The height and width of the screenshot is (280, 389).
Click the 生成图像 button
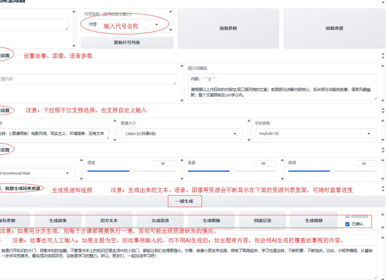(211, 221)
